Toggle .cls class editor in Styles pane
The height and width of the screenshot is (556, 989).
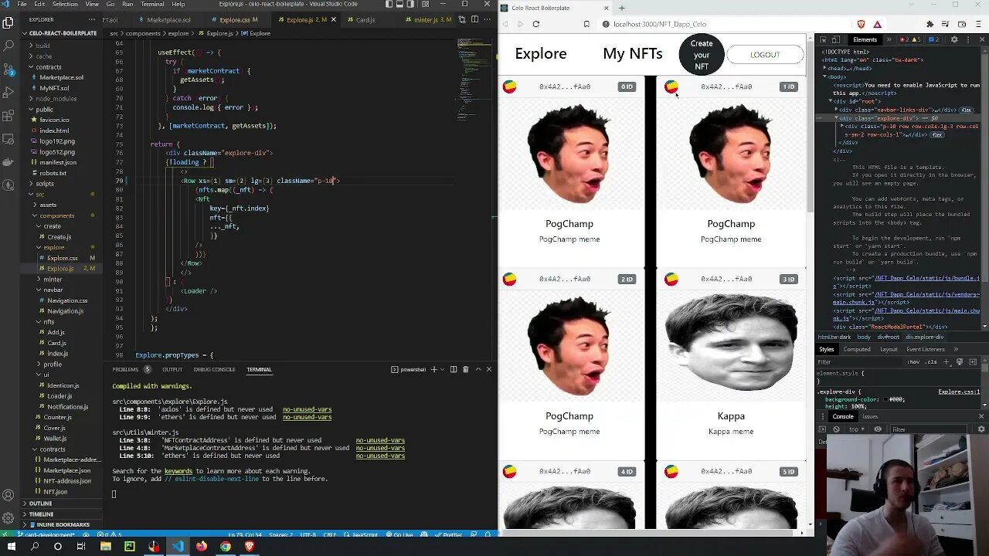(x=931, y=361)
